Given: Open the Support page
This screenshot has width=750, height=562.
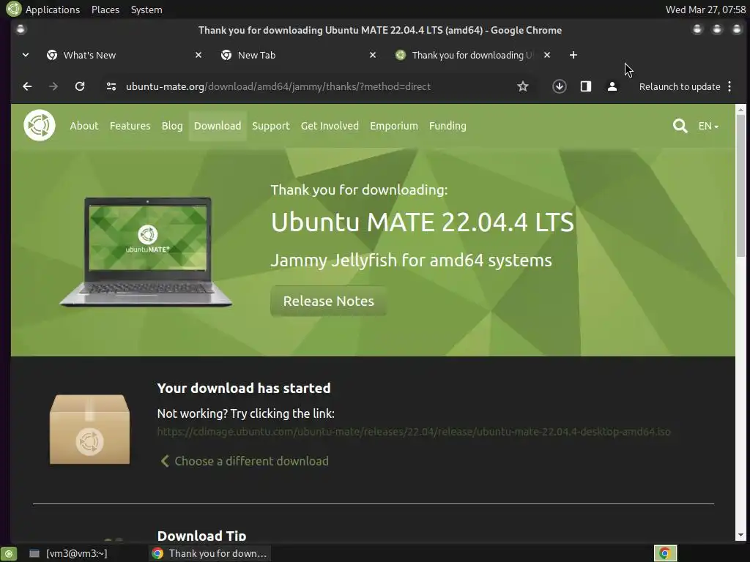Looking at the screenshot, I should [x=271, y=126].
